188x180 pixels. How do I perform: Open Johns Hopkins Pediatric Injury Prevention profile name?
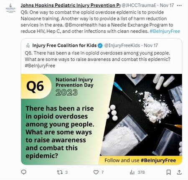click(71, 5)
